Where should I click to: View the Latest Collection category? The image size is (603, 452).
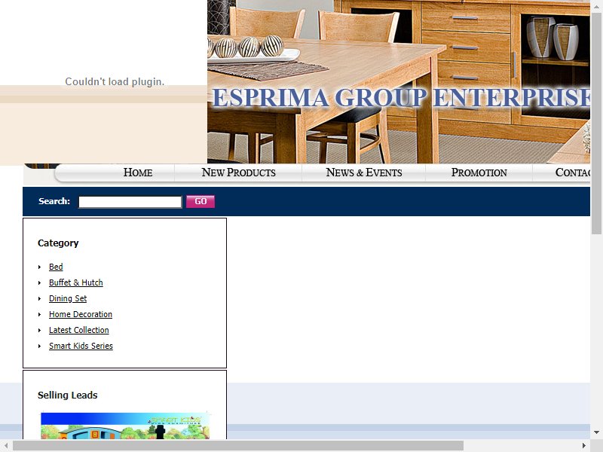pyautogui.click(x=79, y=330)
